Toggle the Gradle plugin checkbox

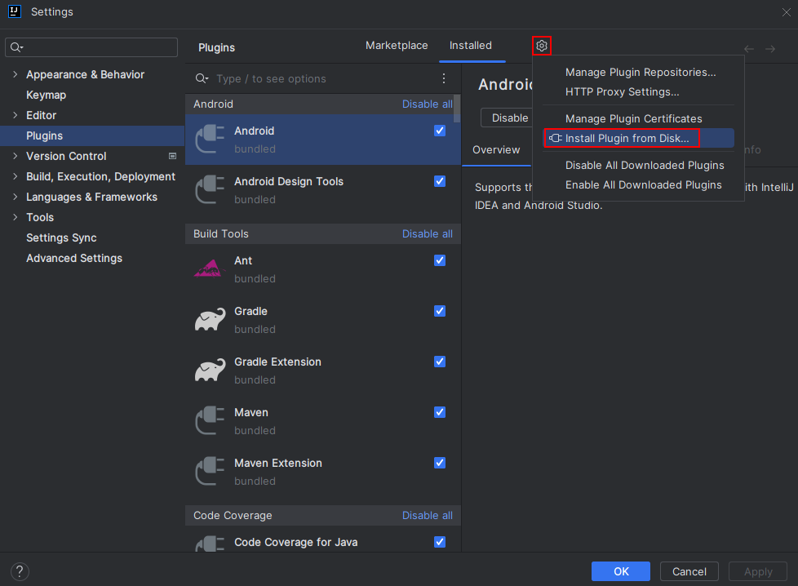[x=440, y=311]
